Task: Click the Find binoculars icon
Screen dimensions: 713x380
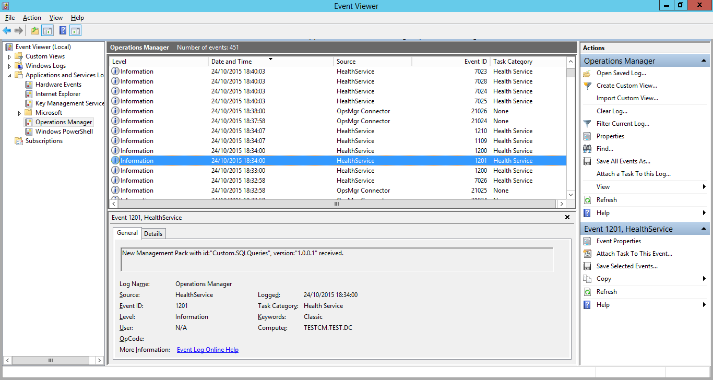Action: [587, 149]
